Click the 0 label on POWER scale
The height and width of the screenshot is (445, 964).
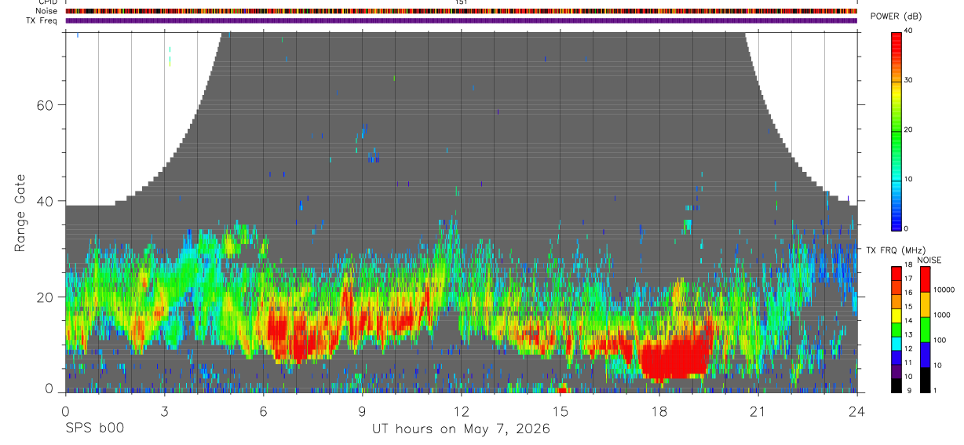pyautogui.click(x=905, y=228)
